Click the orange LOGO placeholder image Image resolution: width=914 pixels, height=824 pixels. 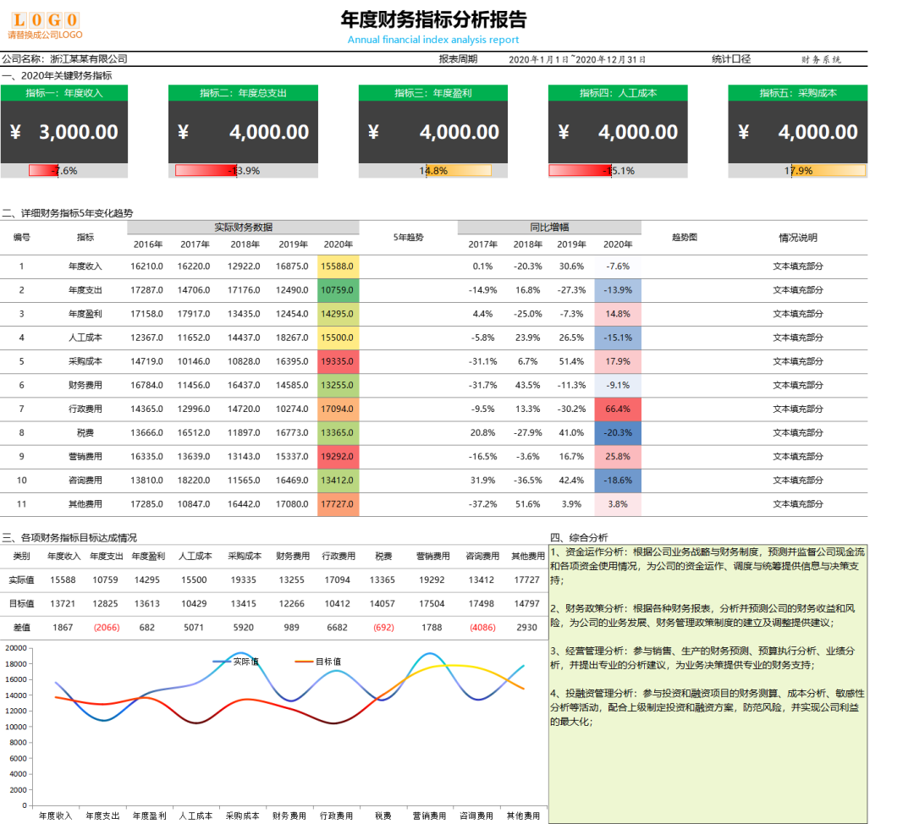point(46,25)
